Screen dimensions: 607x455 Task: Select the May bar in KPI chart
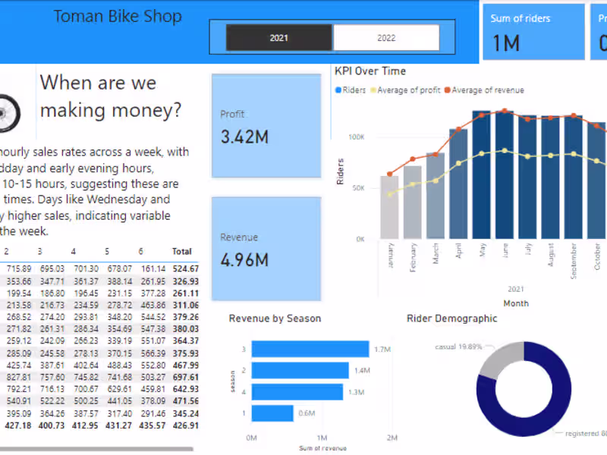pyautogui.click(x=482, y=175)
